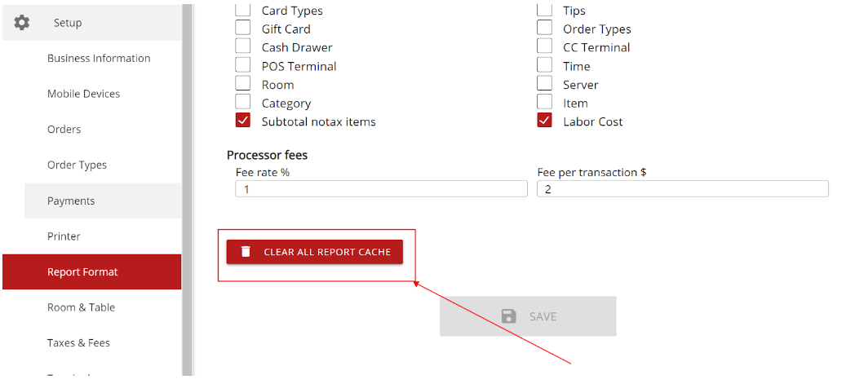Tick the Cash Drawer checkbox
Viewport: 855px width, 384px height.
click(242, 46)
